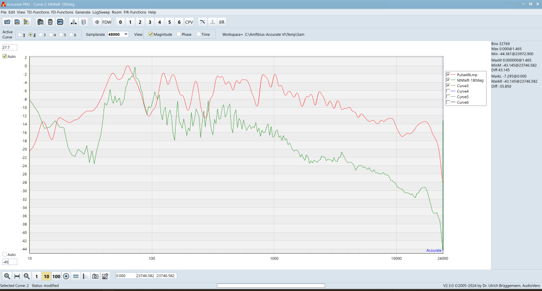Click the IIR toolbar button
Image resolution: width=542 pixels, height=291 pixels.
[x=222, y=22]
